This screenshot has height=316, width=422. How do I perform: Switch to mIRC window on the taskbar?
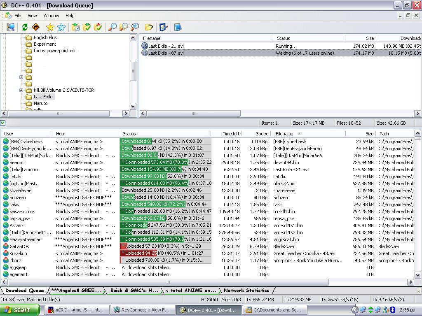[x=77, y=310]
